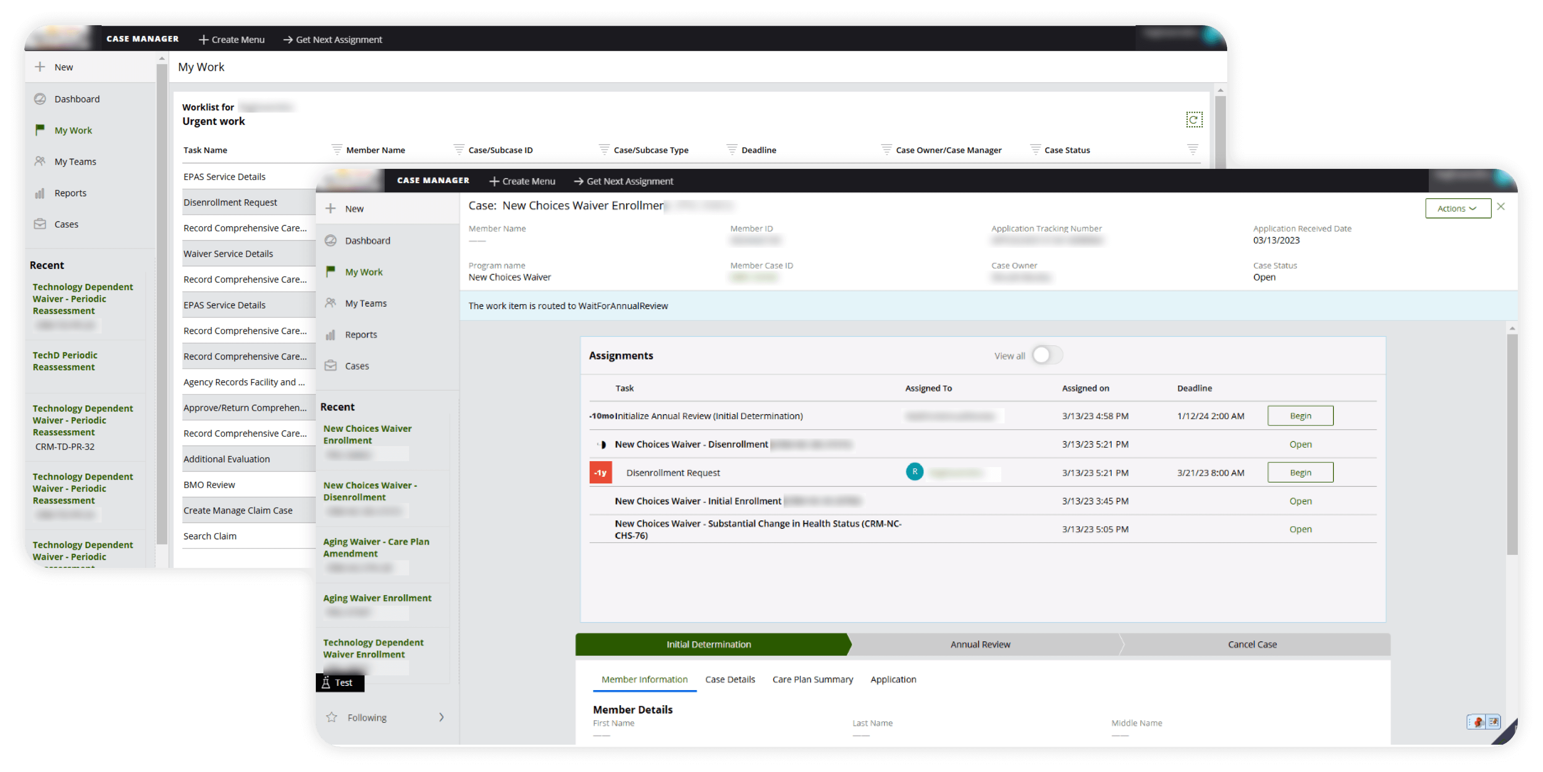The image size is (1543, 772).
Task: Click the Deadline column filter icon
Action: click(886, 149)
